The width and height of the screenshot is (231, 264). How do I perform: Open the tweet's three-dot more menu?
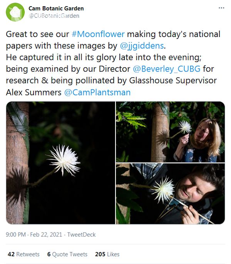[221, 8]
